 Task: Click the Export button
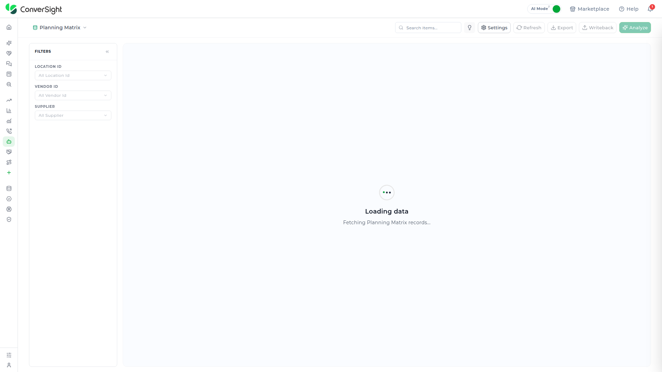(562, 28)
